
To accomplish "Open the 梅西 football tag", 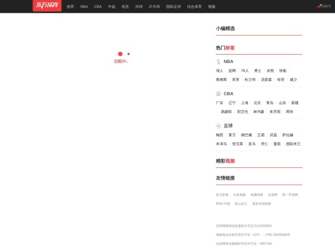I will [219, 135].
